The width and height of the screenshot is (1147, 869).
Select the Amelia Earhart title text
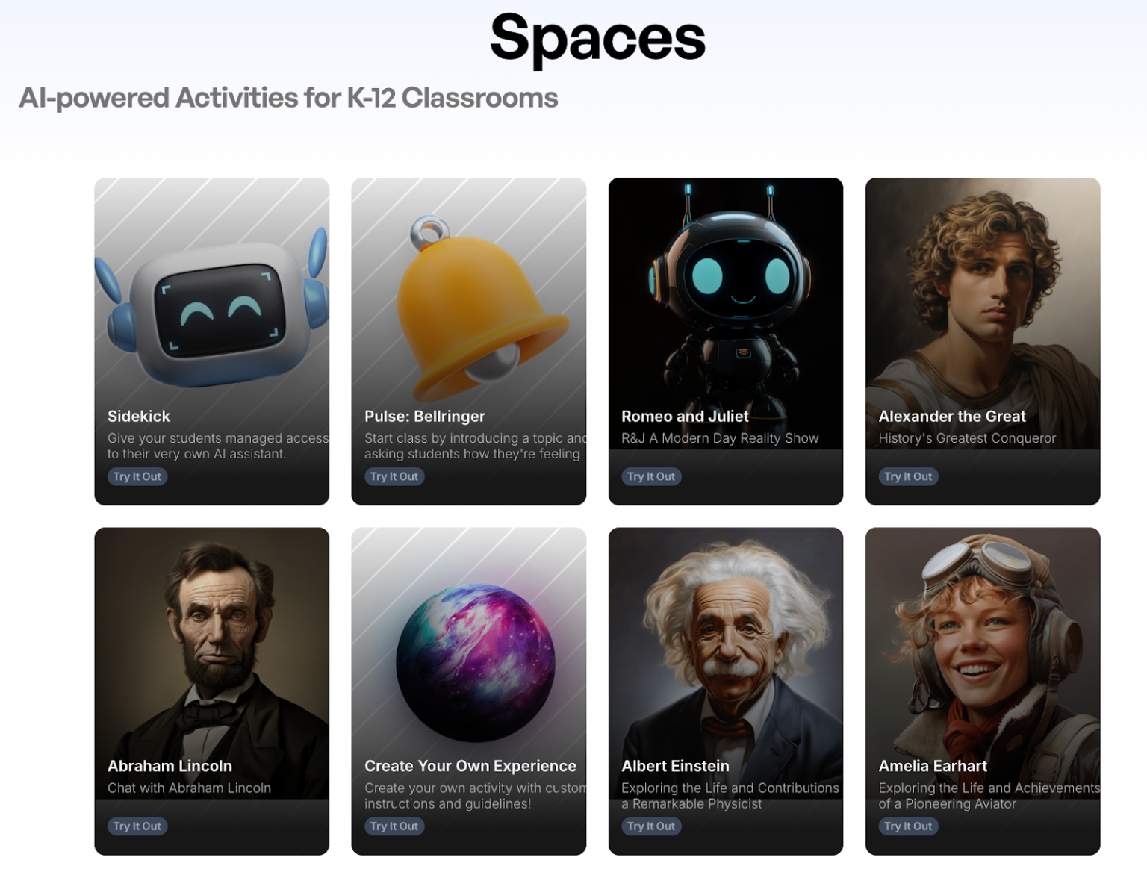point(933,767)
